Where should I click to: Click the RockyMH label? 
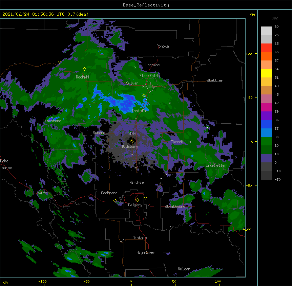83,77
